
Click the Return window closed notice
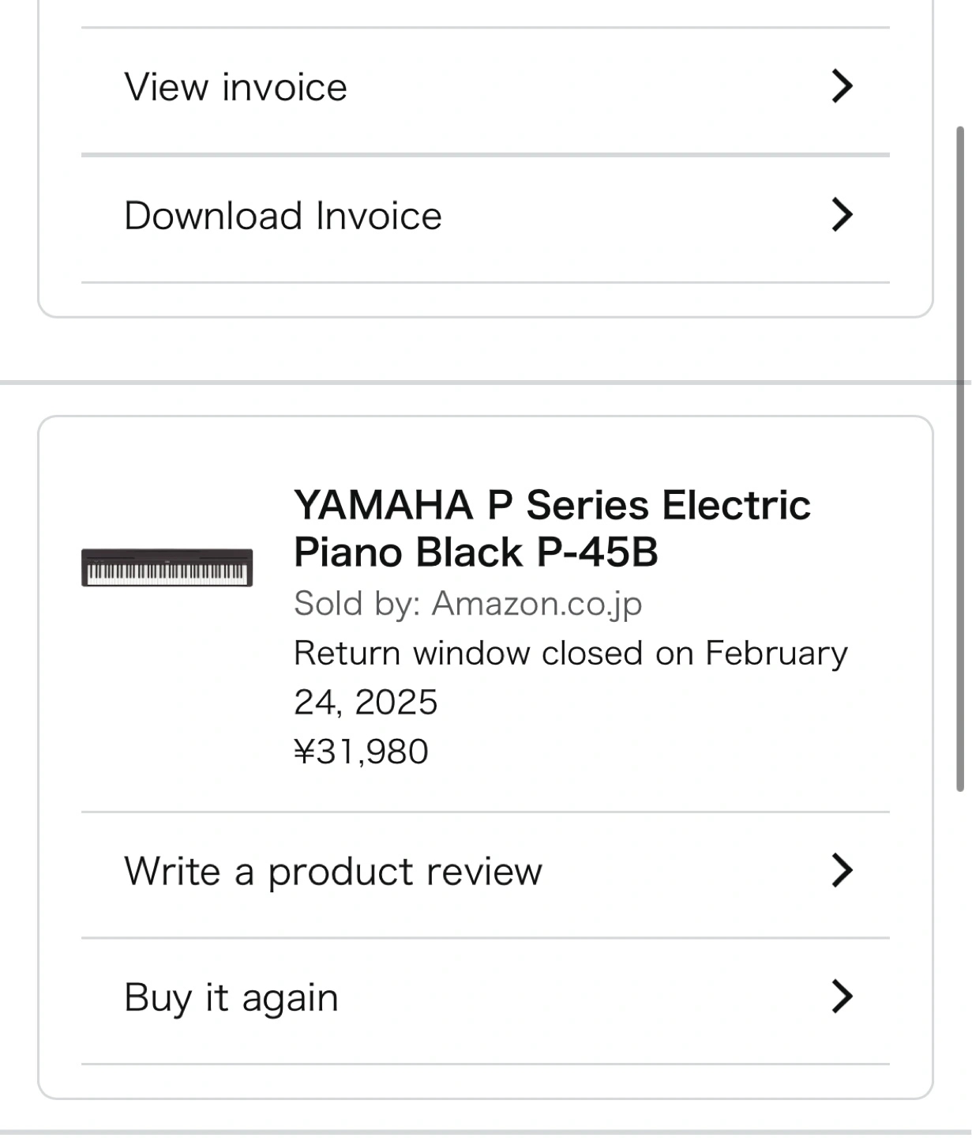570,654
